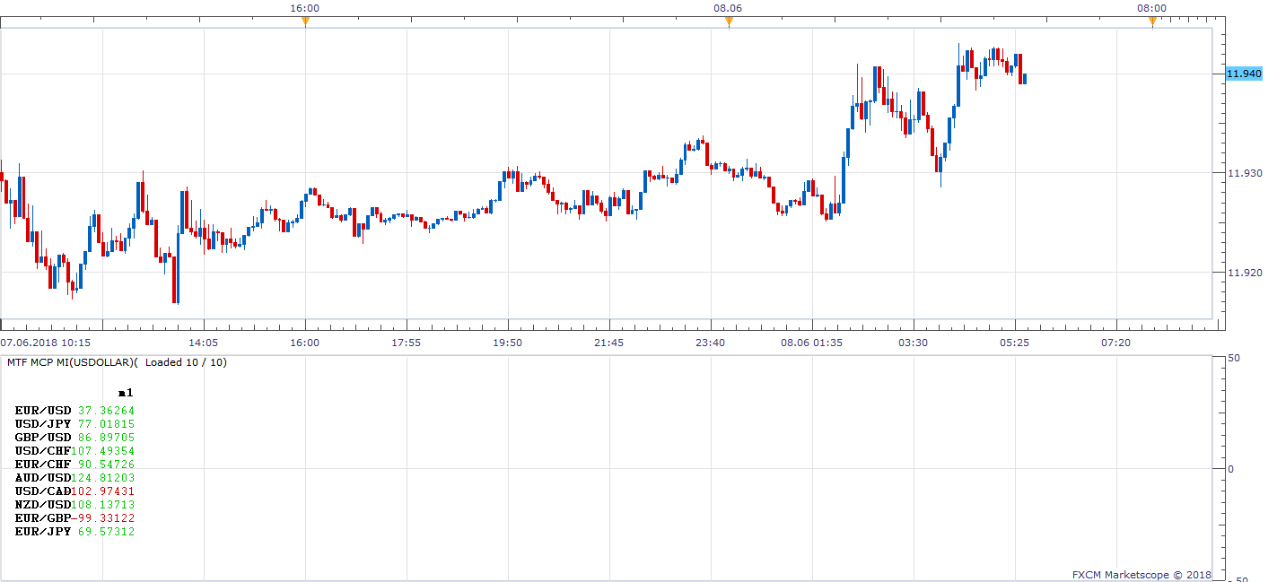Image resolution: width=1277 pixels, height=582 pixels.
Task: Click the 23:40 time axis label
Action: point(711,343)
